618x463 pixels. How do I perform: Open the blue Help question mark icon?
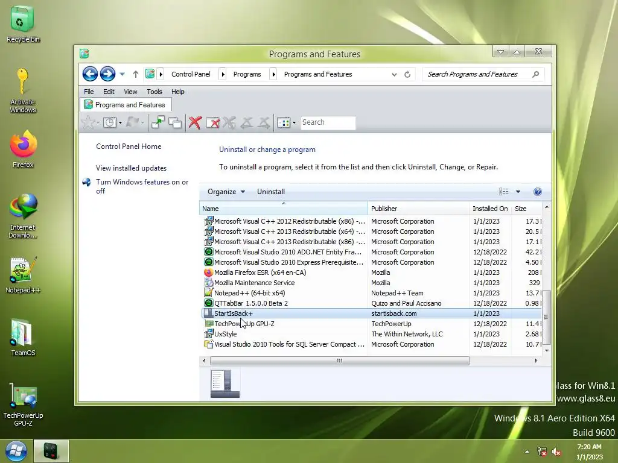pos(538,192)
